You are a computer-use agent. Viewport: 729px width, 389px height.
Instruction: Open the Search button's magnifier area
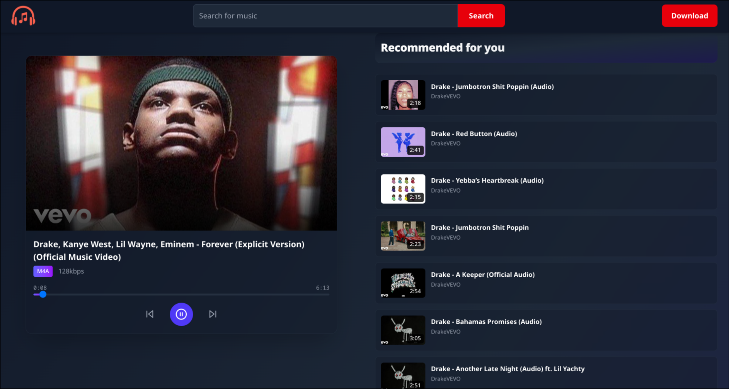click(481, 16)
